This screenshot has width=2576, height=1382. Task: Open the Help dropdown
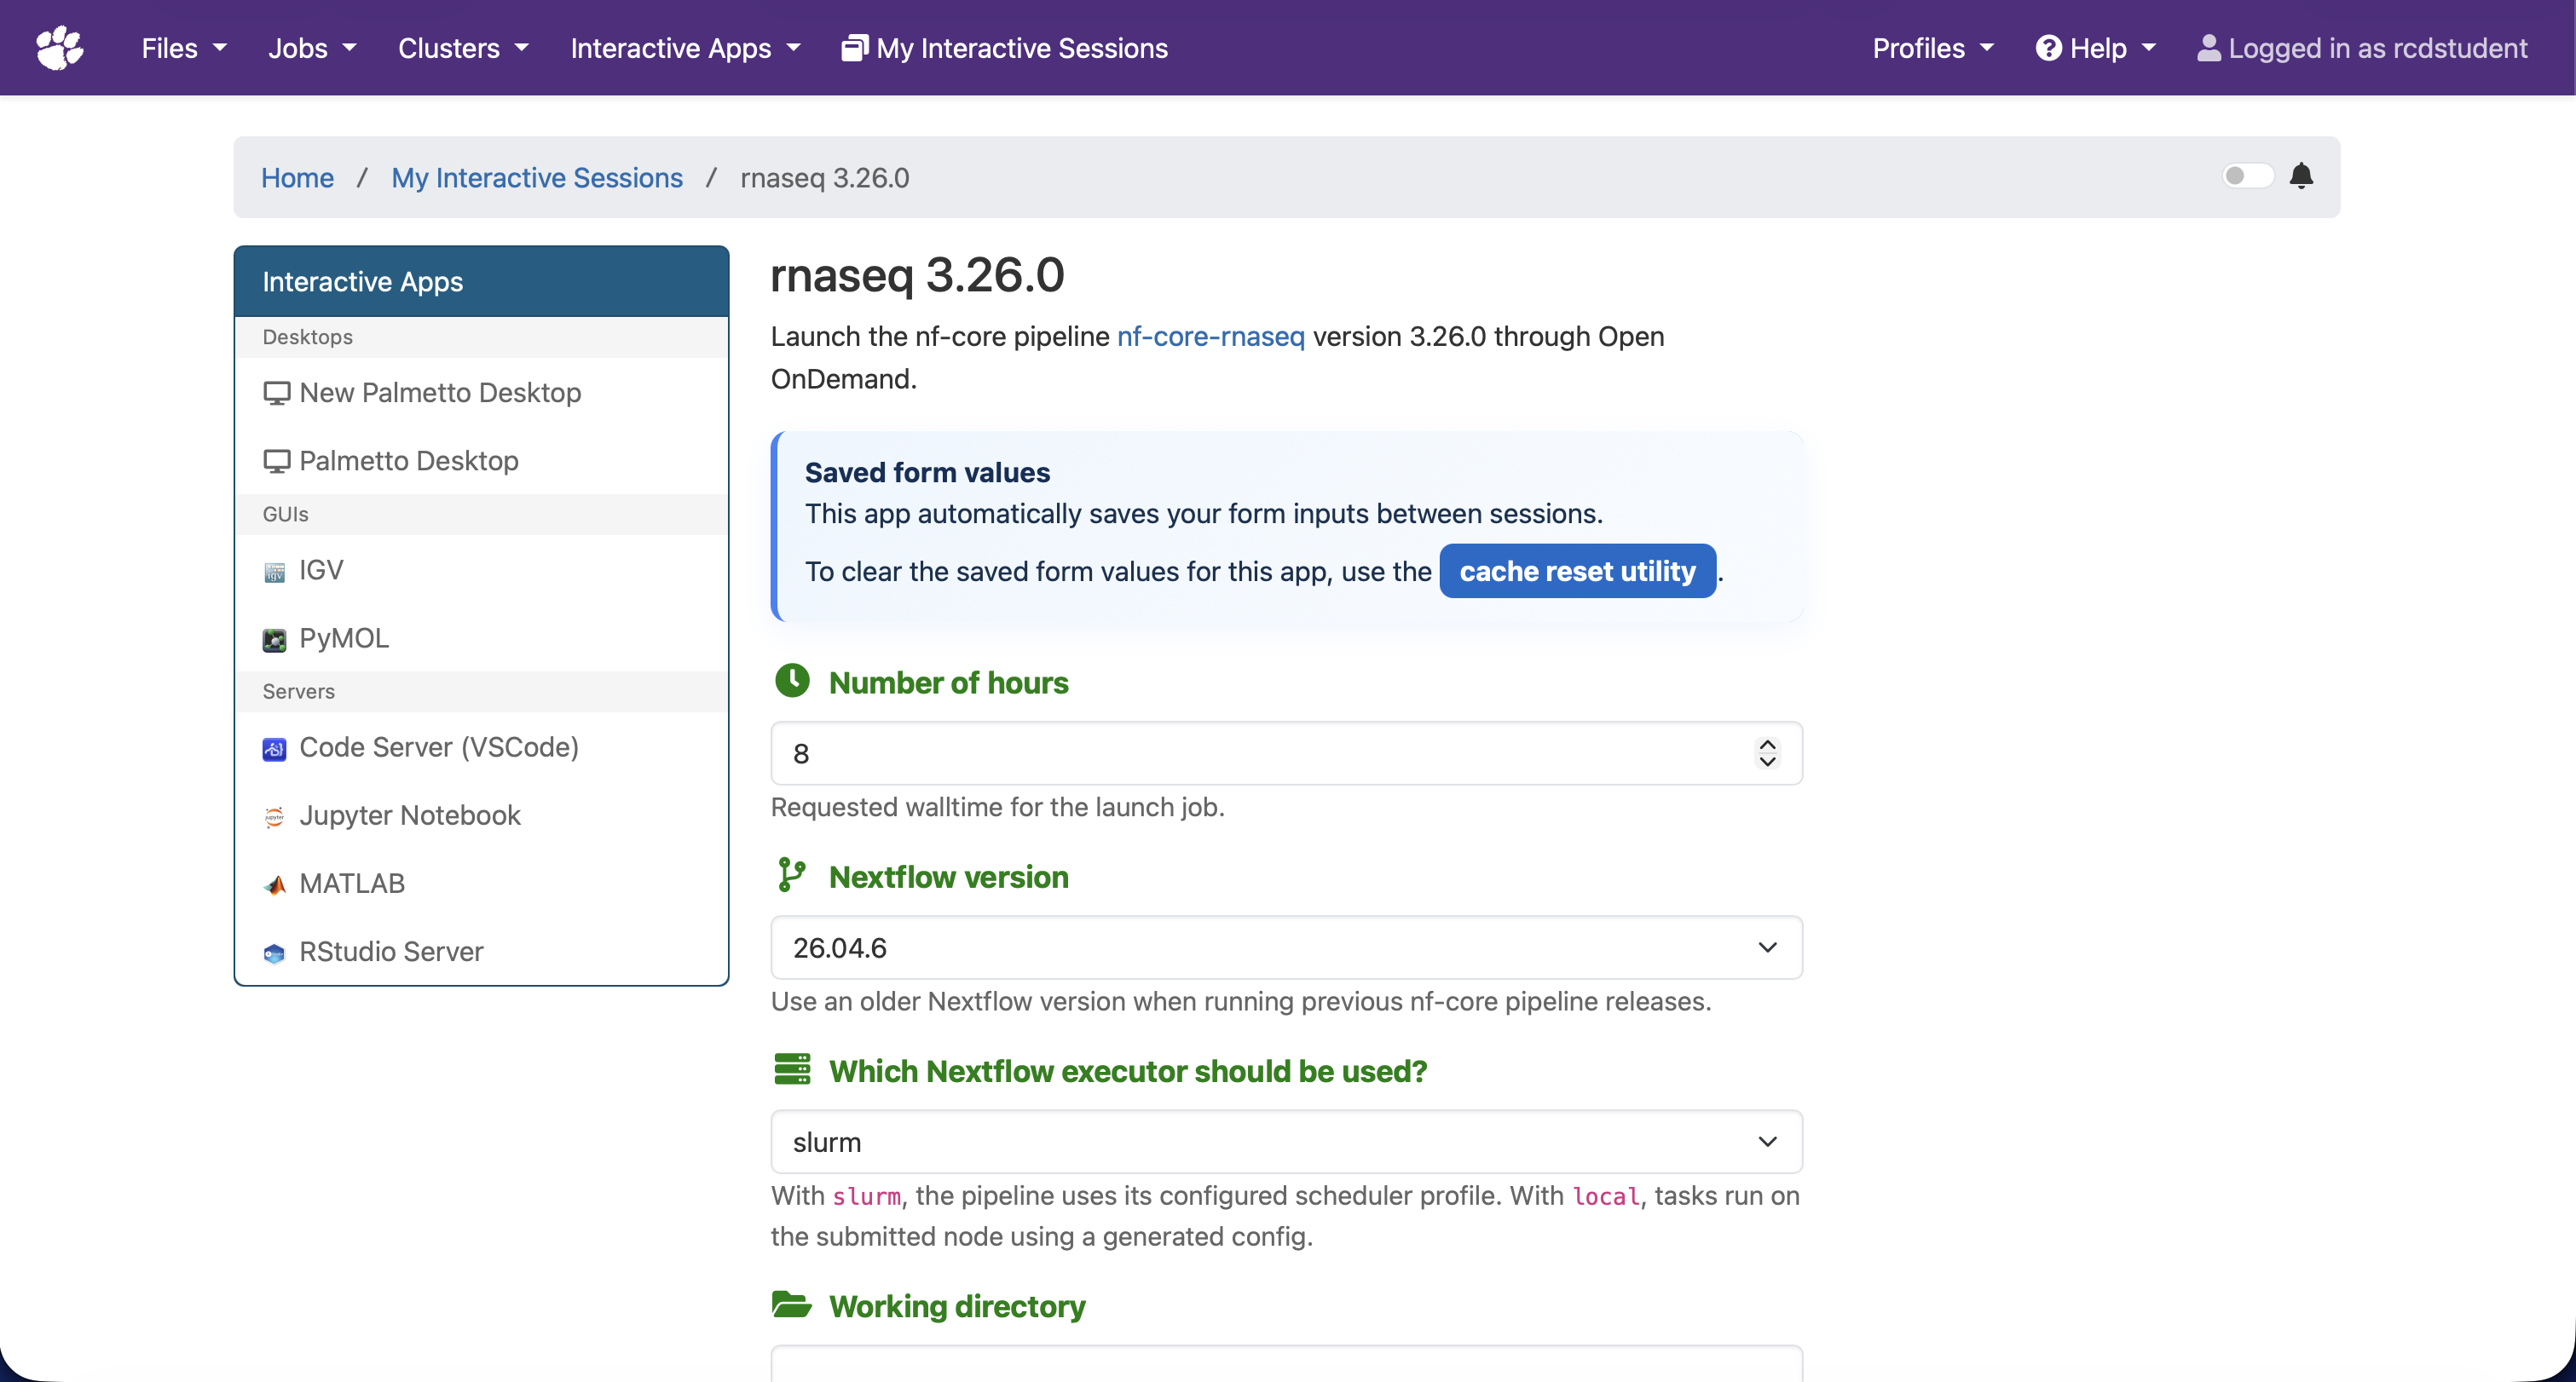2095,48
